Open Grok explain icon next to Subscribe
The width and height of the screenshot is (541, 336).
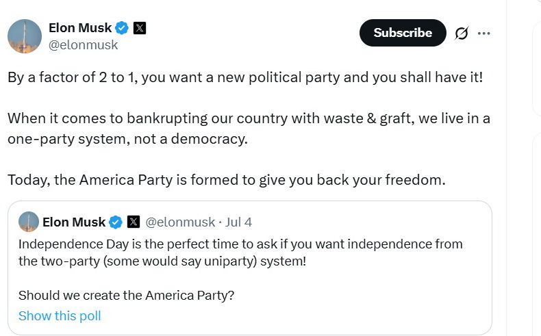tap(462, 33)
